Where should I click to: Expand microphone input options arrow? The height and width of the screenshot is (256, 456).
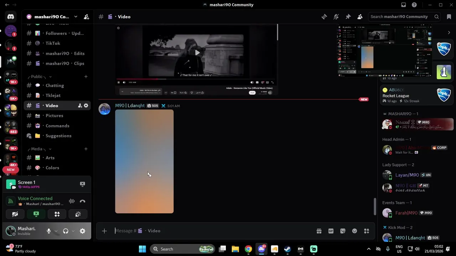(56, 231)
